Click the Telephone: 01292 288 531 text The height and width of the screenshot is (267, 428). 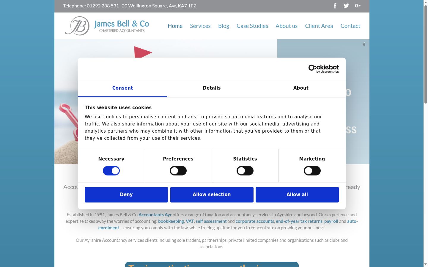click(x=91, y=6)
